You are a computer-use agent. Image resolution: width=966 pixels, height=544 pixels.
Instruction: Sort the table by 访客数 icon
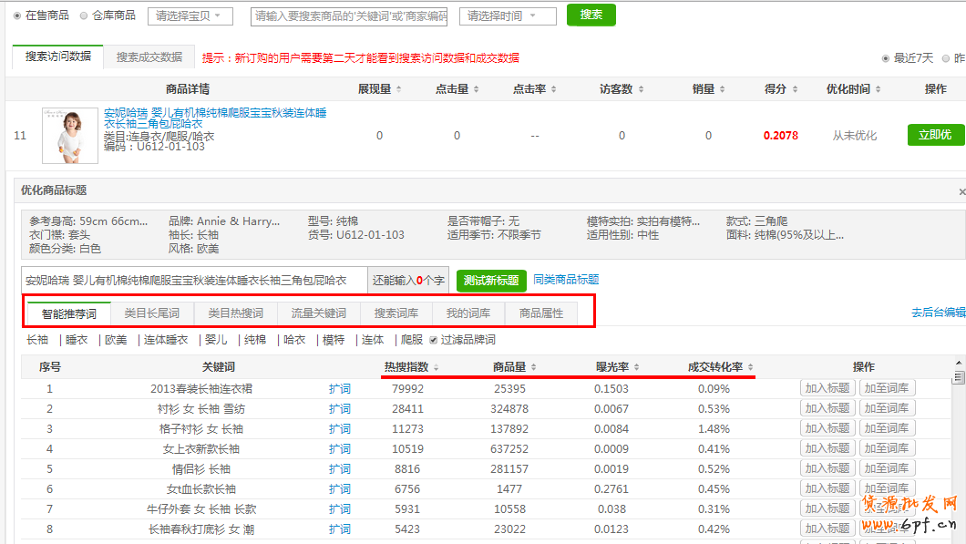click(x=641, y=89)
